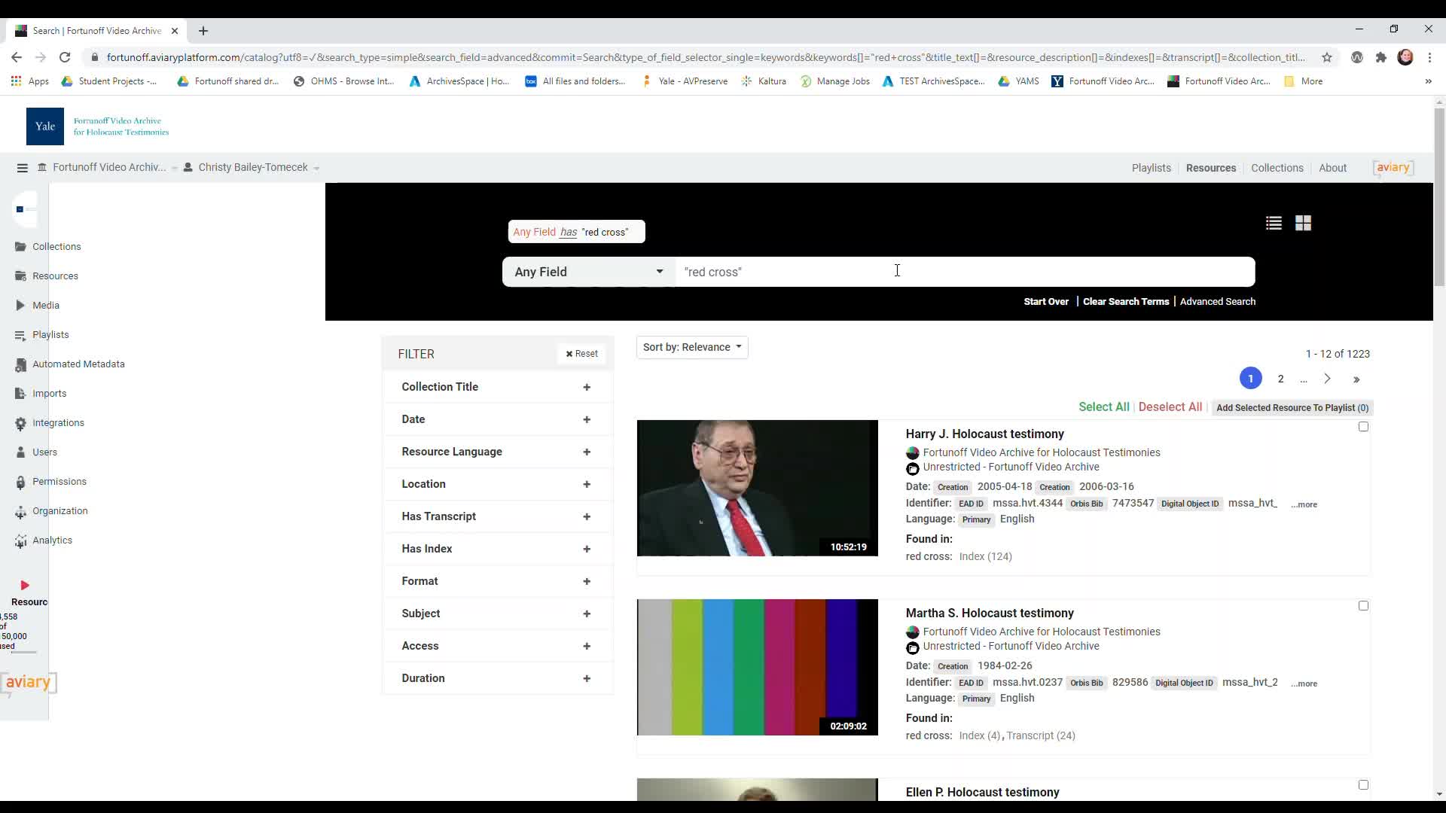Open Sort by Relevance dropdown
This screenshot has height=813, width=1446.
[x=692, y=347]
